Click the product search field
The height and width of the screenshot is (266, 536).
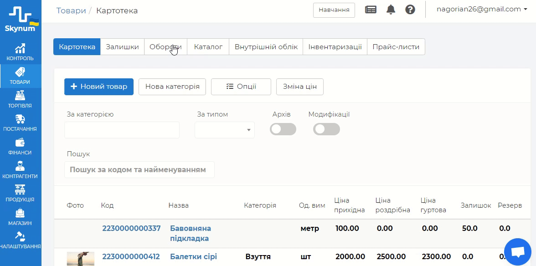139,169
